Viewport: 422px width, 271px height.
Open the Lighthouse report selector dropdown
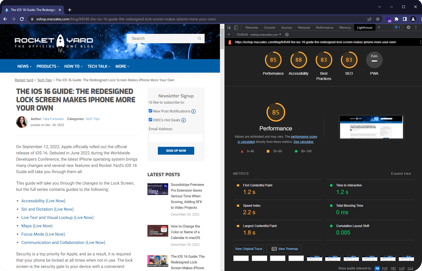[x=259, y=34]
